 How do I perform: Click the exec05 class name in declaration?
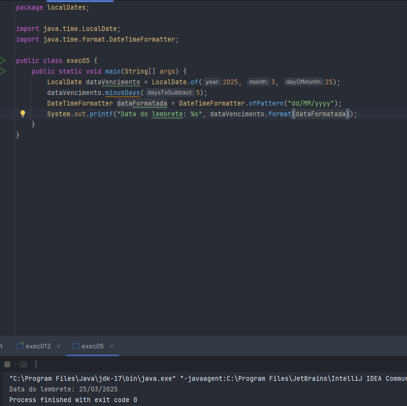(x=78, y=61)
